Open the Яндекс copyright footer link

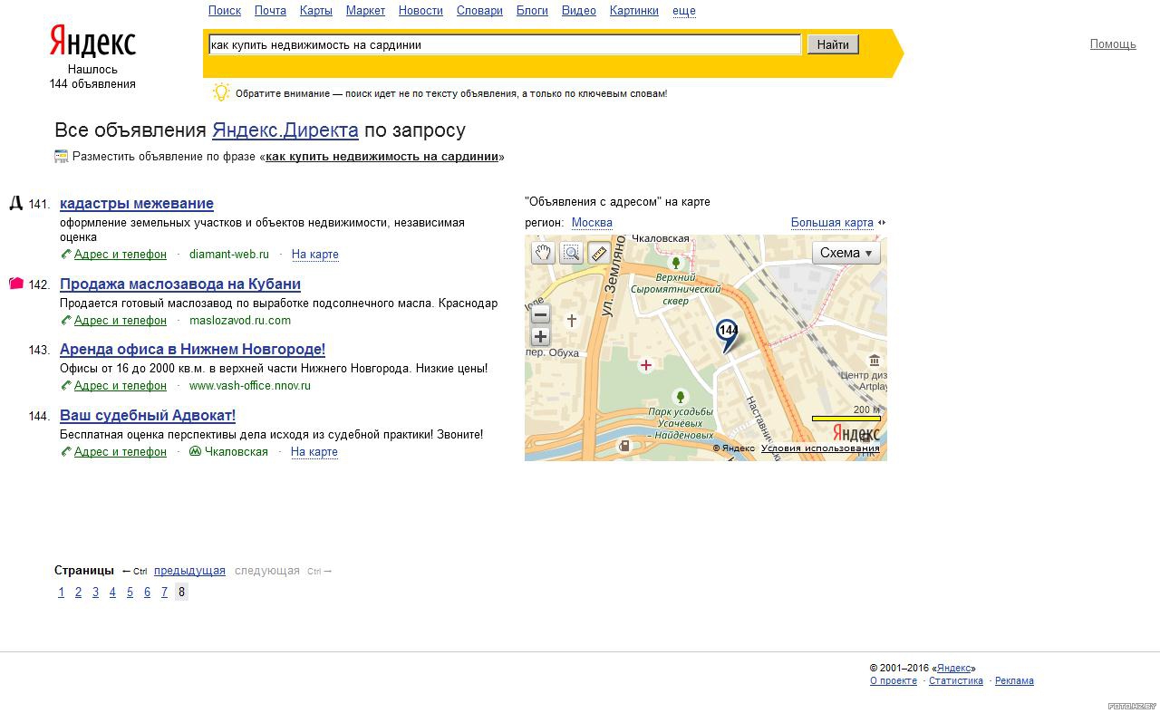[x=953, y=669]
